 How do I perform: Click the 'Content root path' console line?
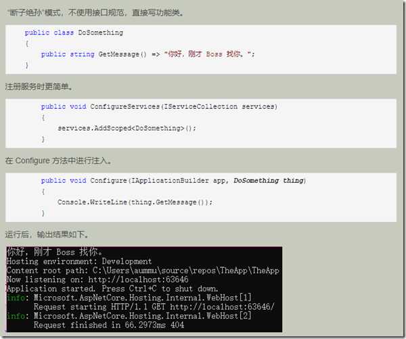click(143, 271)
